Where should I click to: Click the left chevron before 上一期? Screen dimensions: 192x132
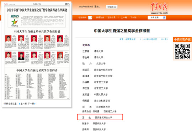(x=118, y=18)
